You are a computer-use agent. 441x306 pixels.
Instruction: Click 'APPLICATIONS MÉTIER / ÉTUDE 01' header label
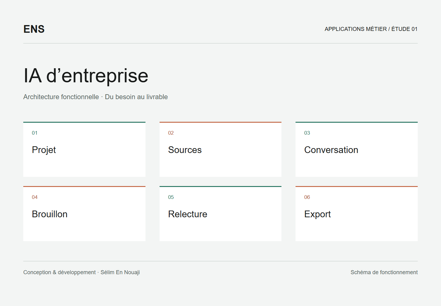click(x=371, y=29)
